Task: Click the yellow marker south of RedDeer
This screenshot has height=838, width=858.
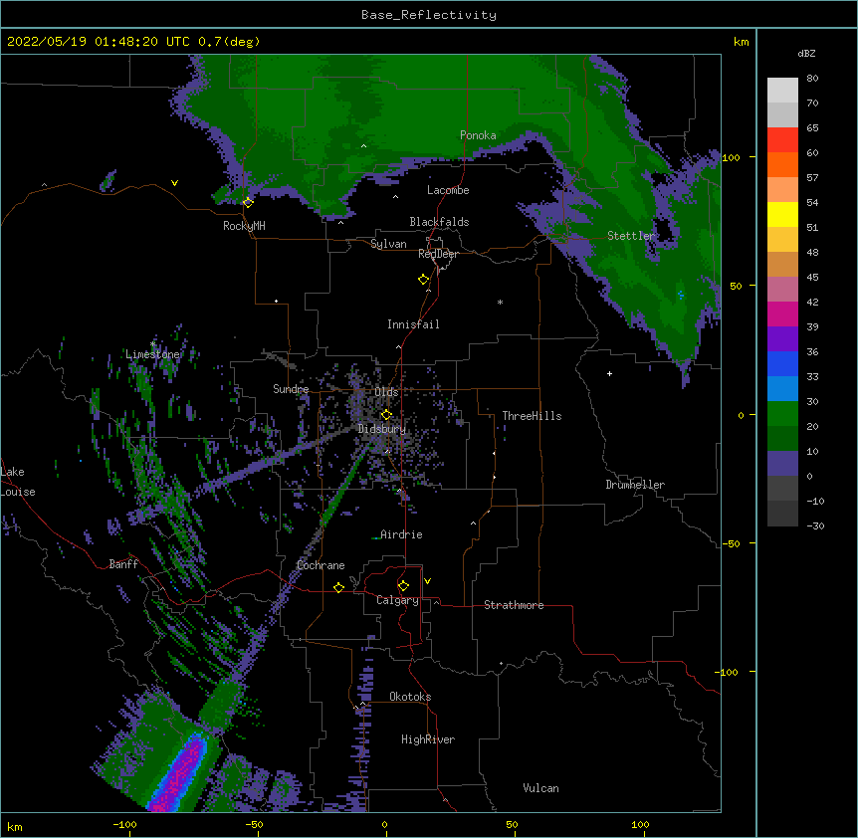Action: pyautogui.click(x=423, y=280)
